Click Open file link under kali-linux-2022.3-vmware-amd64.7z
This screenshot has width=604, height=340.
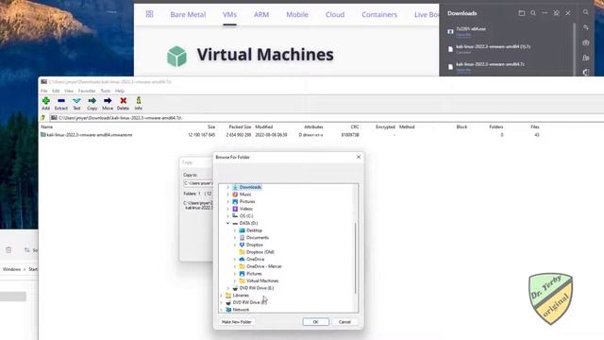click(463, 70)
